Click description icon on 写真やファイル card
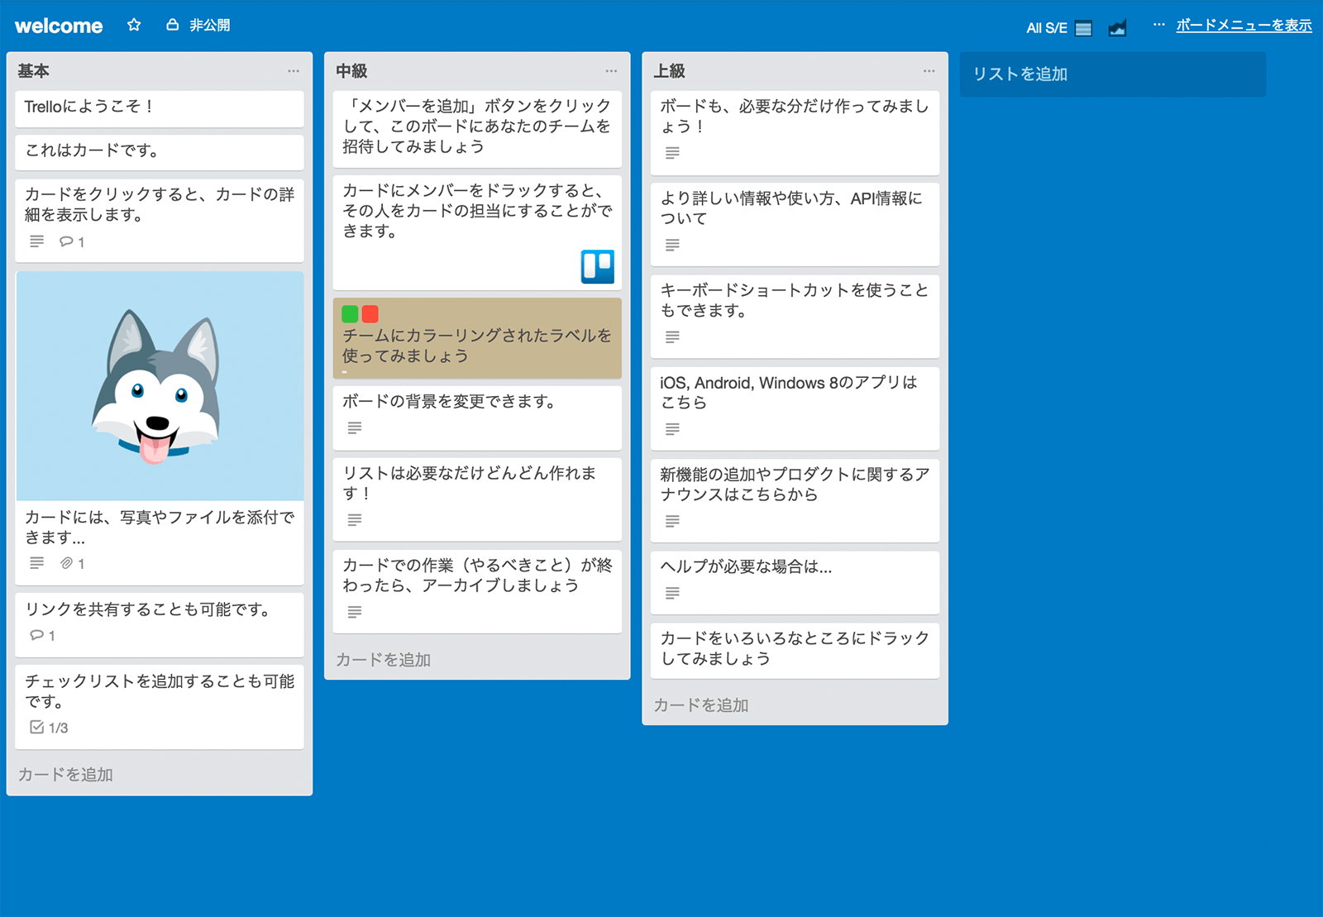This screenshot has width=1323, height=917. coord(37,563)
